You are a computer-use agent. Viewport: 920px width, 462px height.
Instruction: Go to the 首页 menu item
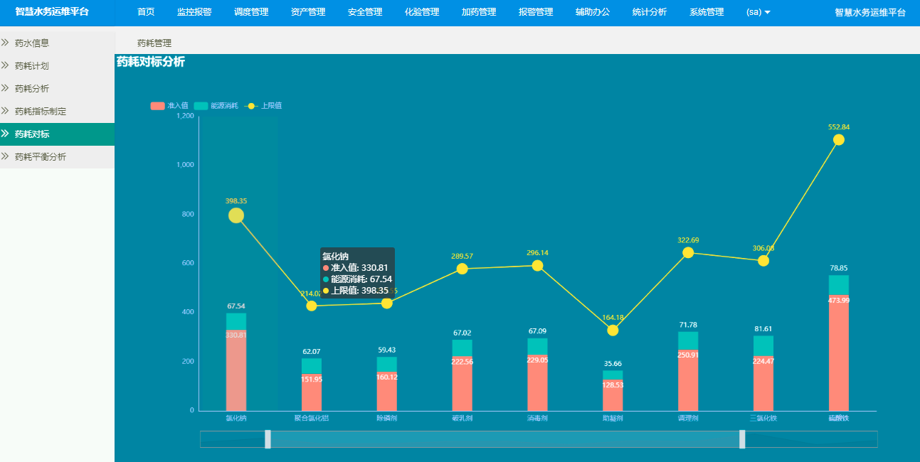point(146,12)
